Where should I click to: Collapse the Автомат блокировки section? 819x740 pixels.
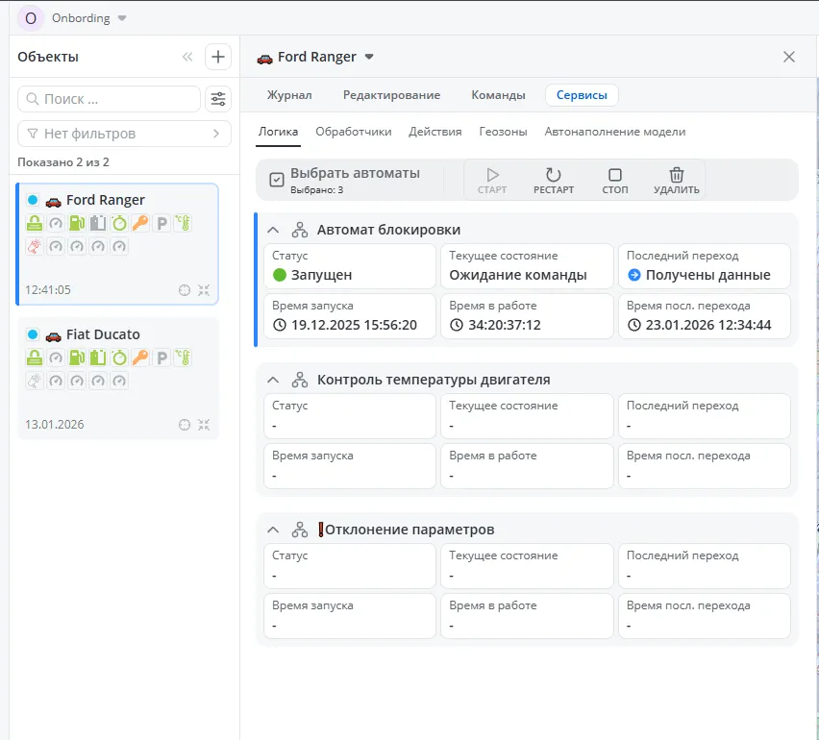(x=273, y=230)
